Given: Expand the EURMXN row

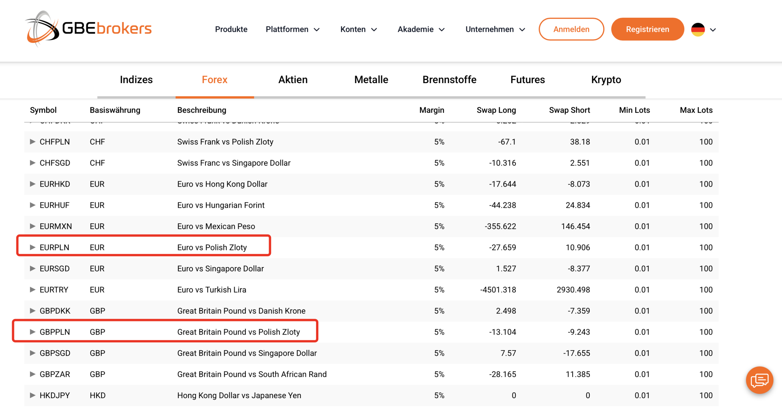Looking at the screenshot, I should 32,226.
